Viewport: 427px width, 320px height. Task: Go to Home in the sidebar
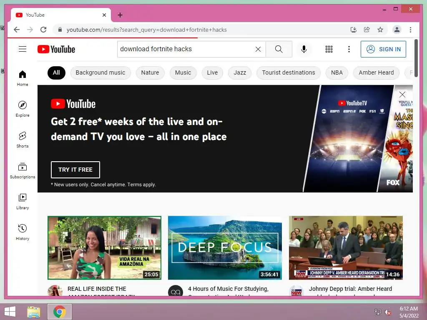(23, 78)
